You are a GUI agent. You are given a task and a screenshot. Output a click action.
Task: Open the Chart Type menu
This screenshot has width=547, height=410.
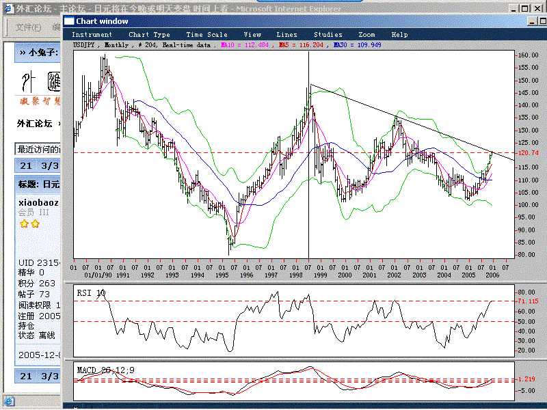pyautogui.click(x=149, y=35)
